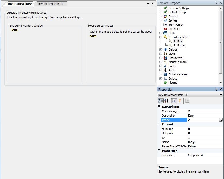Viewport: 224px width, 179px height.
Task: Open the Plugins puzzle-piece icon
Action: (x=165, y=83)
